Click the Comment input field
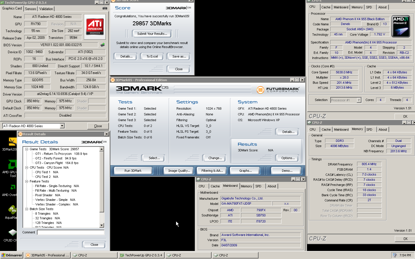 [71, 232]
